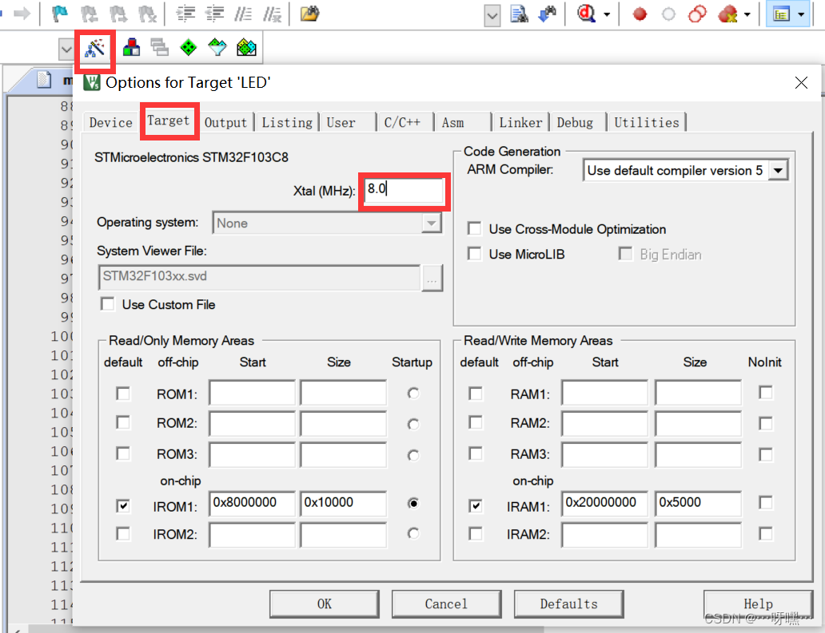This screenshot has width=825, height=633.
Task: Click the navigate forward arrow icon
Action: tap(22, 14)
